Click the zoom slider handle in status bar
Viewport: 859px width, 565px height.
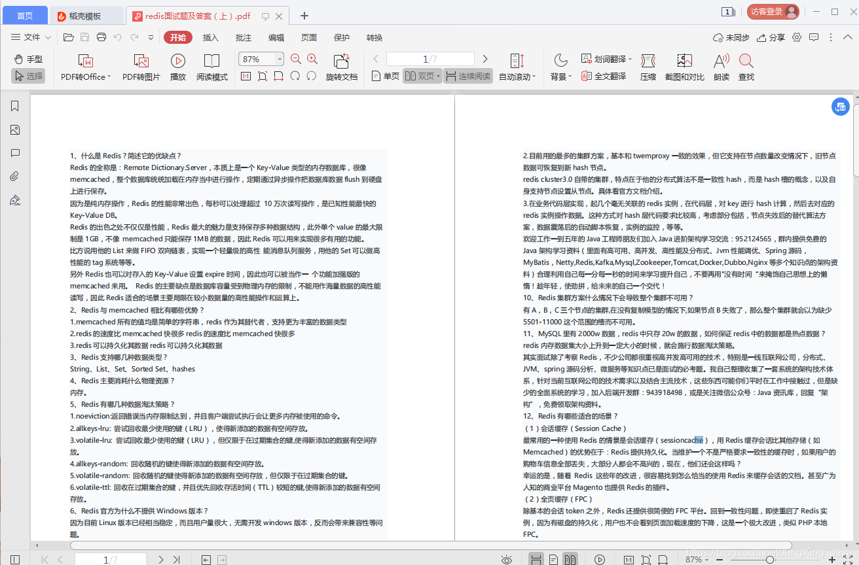coord(770,560)
